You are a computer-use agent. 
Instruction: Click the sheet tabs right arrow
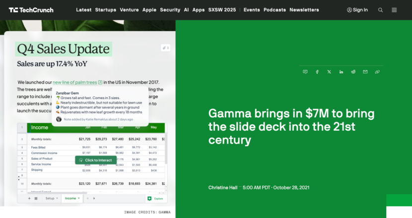pos(94,198)
